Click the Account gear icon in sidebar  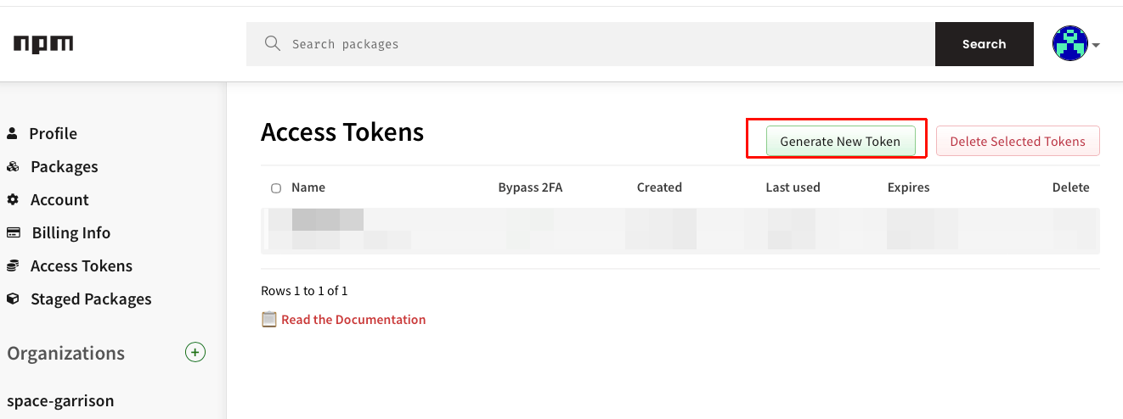13,199
